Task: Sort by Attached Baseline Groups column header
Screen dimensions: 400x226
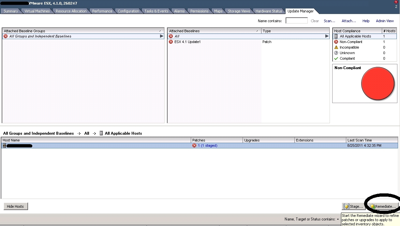Action: point(83,31)
